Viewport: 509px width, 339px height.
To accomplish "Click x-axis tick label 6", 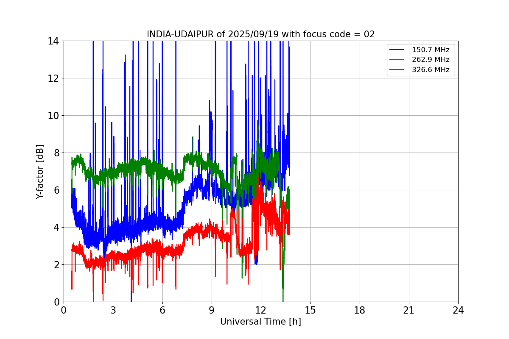I will 162,310.
